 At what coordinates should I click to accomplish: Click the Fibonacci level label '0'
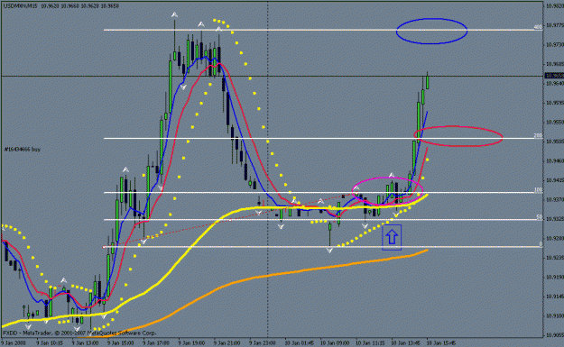(541, 244)
